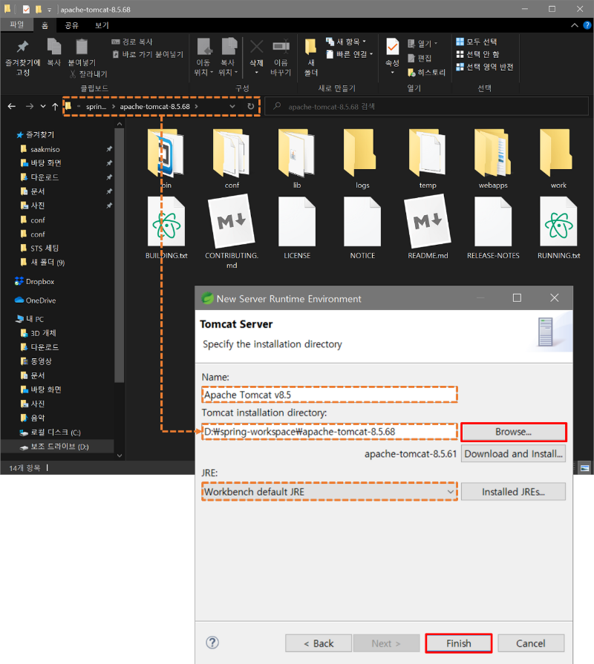
Task: Click Download and Install... button
Action: click(x=513, y=454)
